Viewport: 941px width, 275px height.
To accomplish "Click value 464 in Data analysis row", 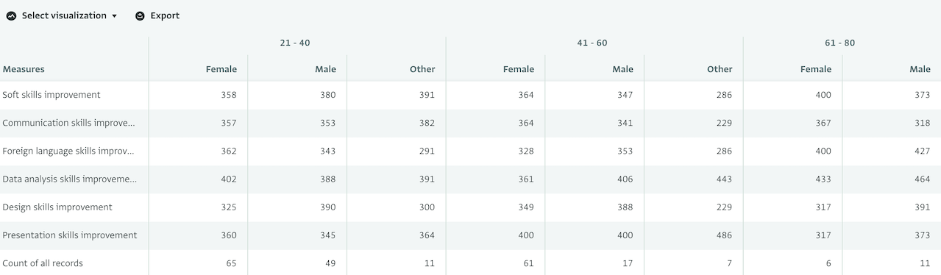I will 922,179.
